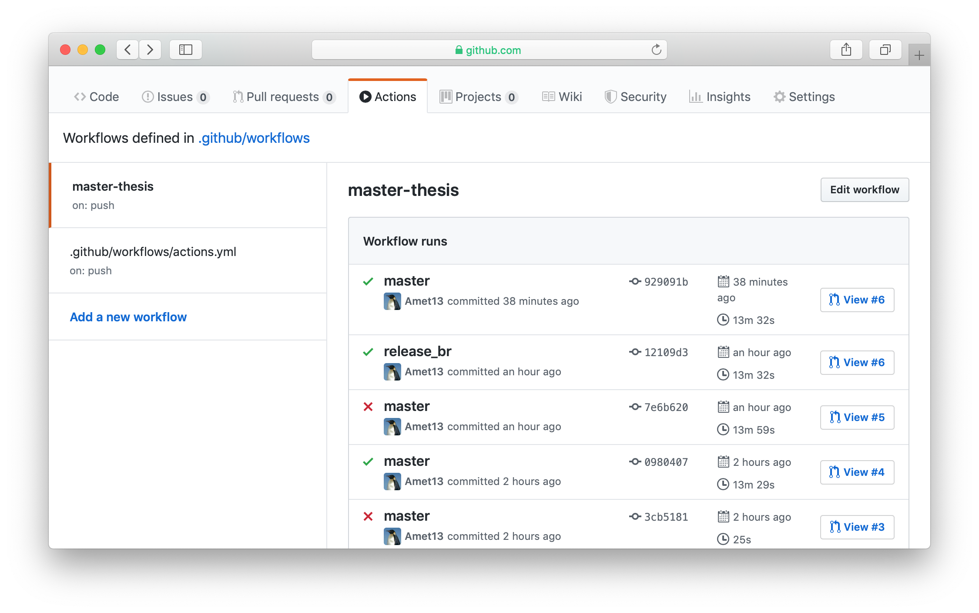Click the Actions tab
The height and width of the screenshot is (613, 979).
[x=388, y=96]
